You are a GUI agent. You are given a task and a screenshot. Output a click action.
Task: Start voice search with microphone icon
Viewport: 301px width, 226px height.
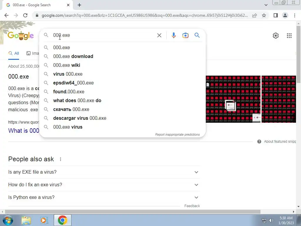click(x=174, y=35)
